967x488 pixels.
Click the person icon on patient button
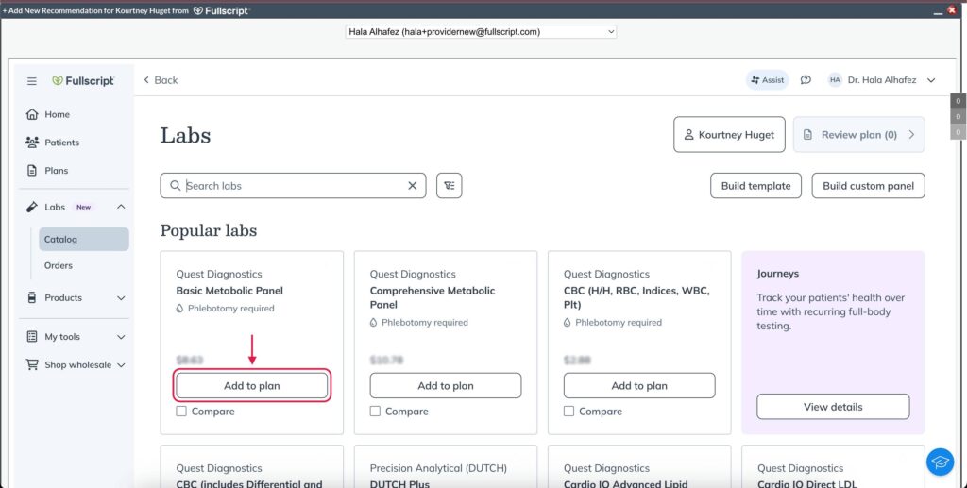[689, 134]
